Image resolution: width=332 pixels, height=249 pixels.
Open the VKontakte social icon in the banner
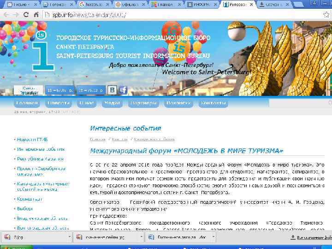click(112, 90)
